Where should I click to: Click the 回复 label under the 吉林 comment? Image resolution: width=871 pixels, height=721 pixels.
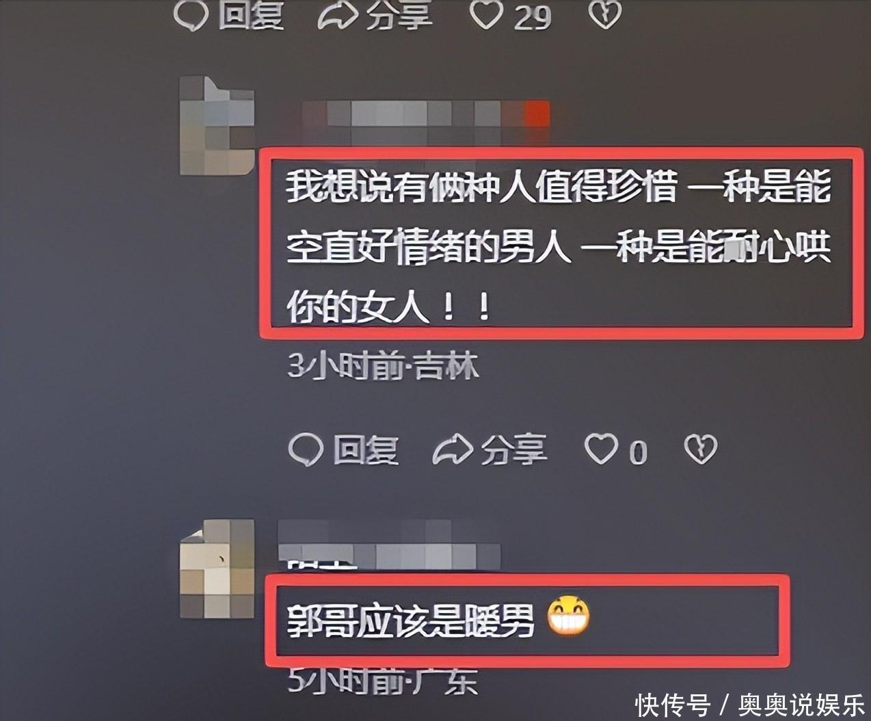coord(366,450)
